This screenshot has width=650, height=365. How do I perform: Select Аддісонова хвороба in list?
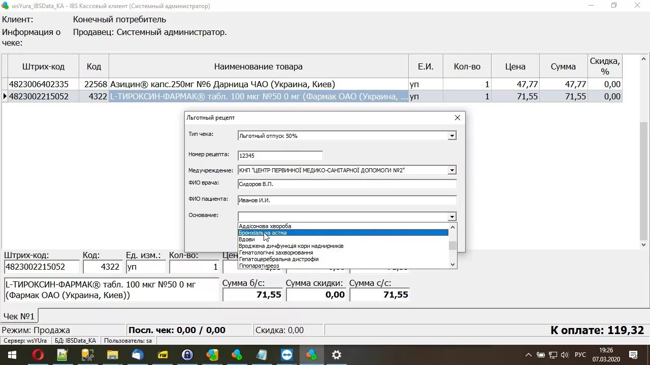coord(343,226)
